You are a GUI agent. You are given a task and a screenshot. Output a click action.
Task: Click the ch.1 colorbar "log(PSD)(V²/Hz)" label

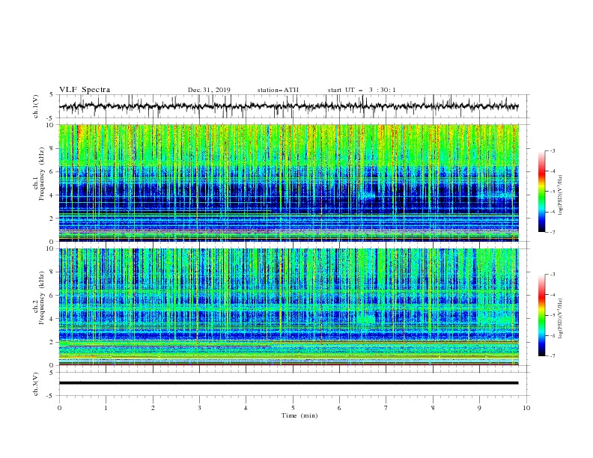pos(561,195)
